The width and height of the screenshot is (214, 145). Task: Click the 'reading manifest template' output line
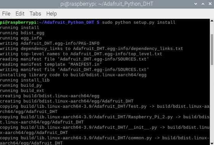pyautogui.click(x=51, y=64)
